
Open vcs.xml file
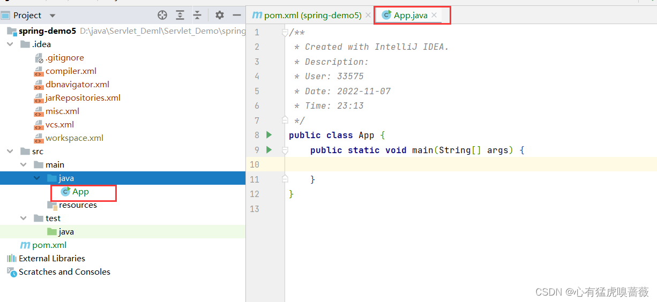pyautogui.click(x=59, y=125)
